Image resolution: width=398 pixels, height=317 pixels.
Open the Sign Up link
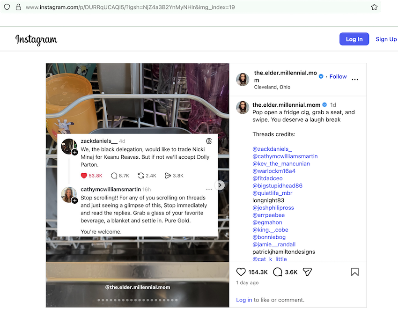pyautogui.click(x=386, y=39)
